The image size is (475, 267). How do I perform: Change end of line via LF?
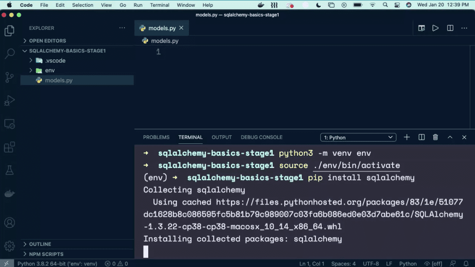(x=389, y=264)
